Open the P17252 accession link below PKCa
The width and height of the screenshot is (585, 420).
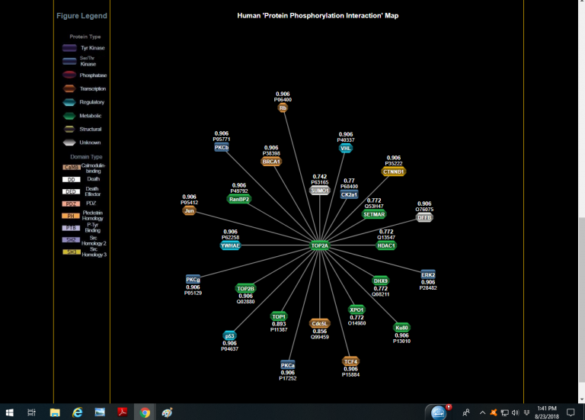coord(288,378)
